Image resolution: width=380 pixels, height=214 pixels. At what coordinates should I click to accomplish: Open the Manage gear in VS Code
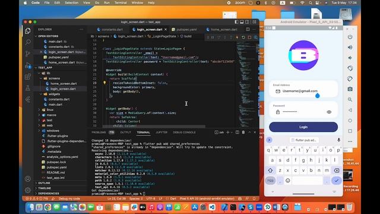[28, 190]
